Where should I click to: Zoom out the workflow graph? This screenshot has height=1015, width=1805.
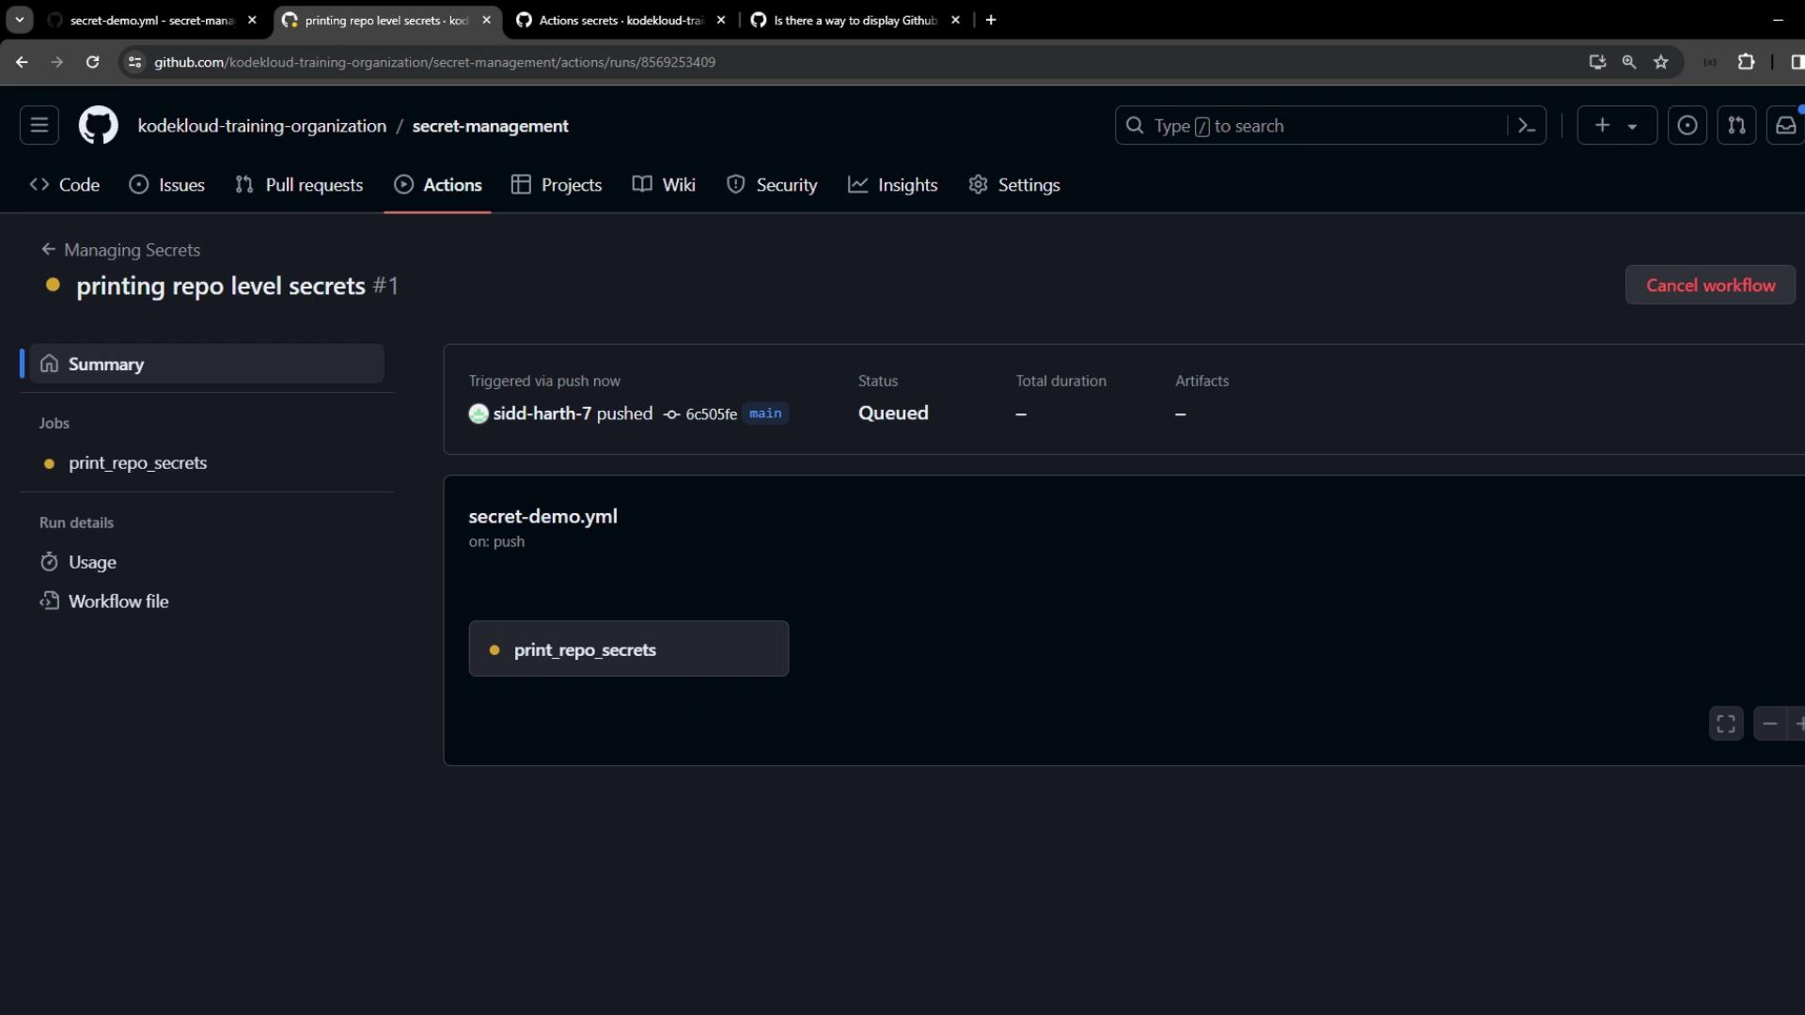tap(1770, 724)
